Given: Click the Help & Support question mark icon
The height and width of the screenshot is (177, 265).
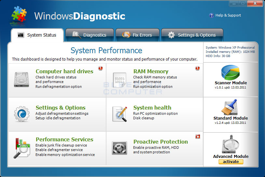Looking at the screenshot, I should (211, 16).
